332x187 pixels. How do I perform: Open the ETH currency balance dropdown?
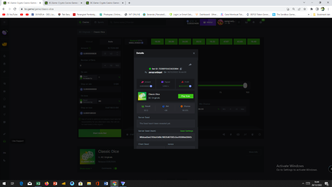pos(193,22)
